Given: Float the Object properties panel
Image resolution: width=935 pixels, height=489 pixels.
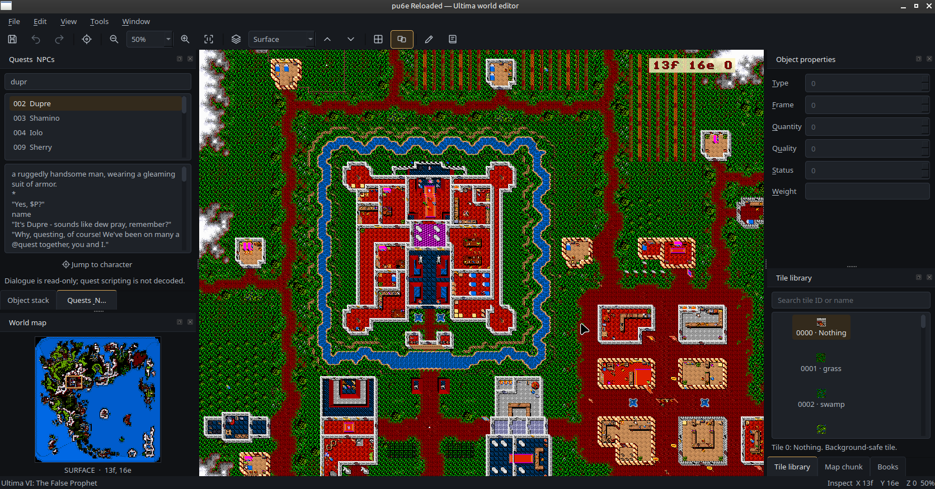Looking at the screenshot, I should (918, 59).
